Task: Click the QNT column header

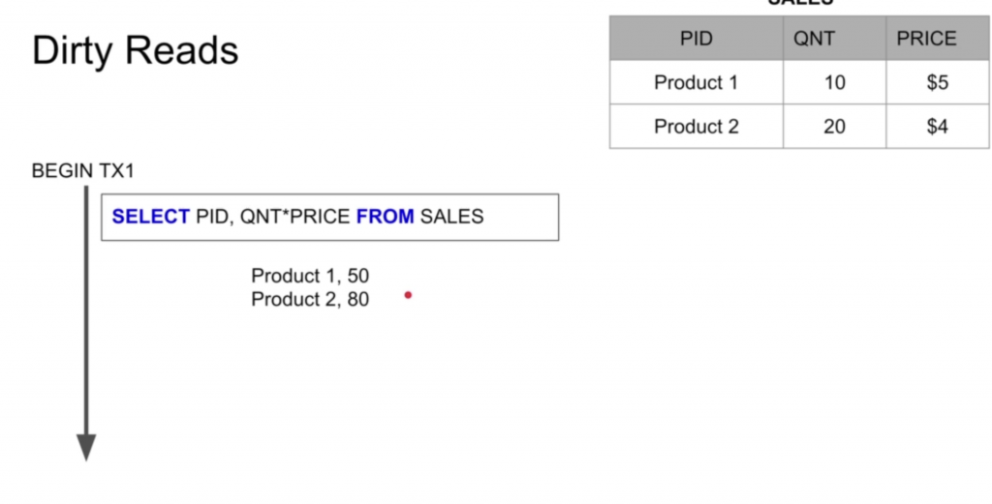Action: pyautogui.click(x=834, y=39)
